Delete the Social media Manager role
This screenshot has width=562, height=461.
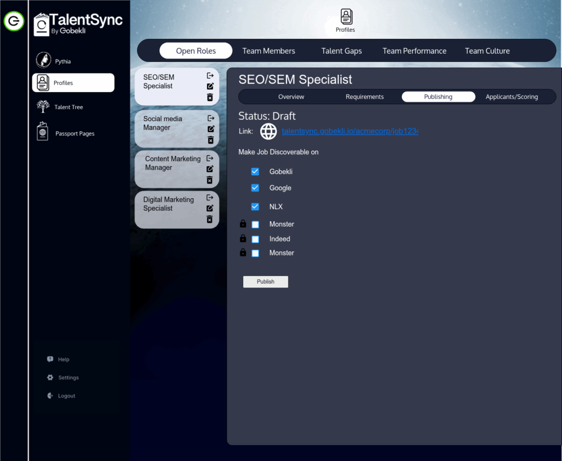tap(210, 140)
